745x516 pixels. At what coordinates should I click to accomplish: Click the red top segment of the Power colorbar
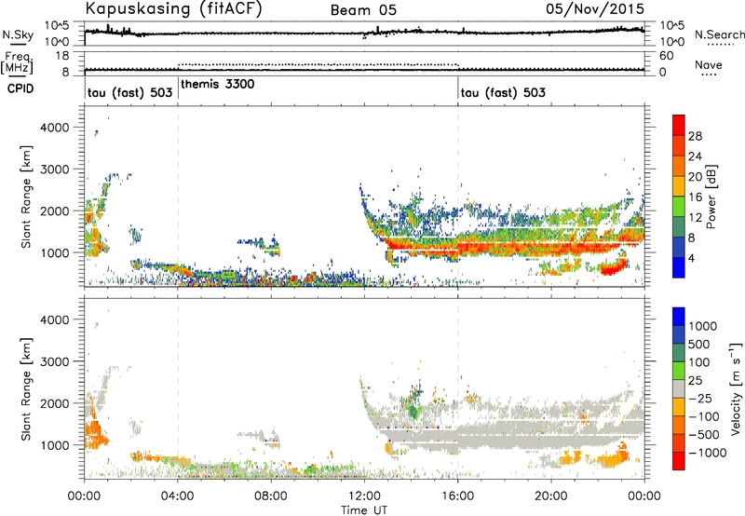coord(679,125)
